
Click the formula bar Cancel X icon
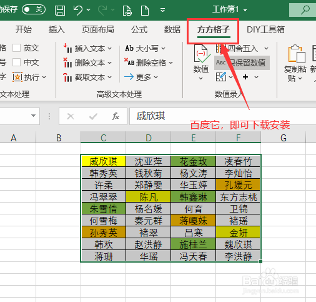(71, 116)
